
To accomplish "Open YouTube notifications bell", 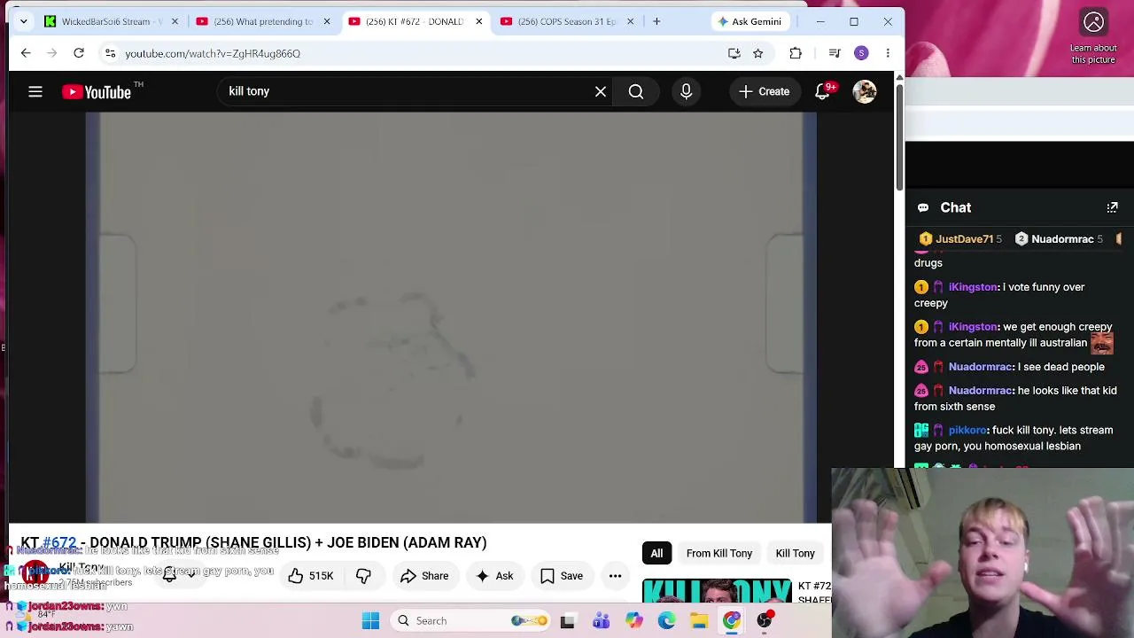I will (823, 91).
